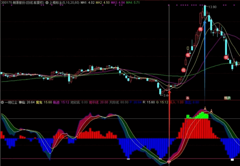Select the MA2: 4.50 value
Viewport: 240px width, 166px height.
(x=103, y=3)
